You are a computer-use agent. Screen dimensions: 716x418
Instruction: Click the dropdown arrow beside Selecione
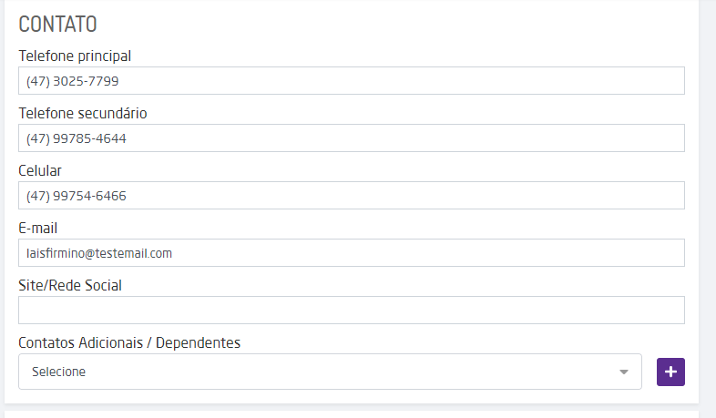point(624,372)
